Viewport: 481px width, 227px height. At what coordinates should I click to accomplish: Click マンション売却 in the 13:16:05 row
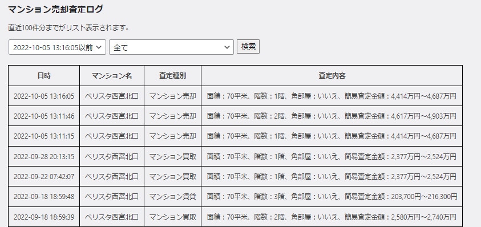(172, 96)
